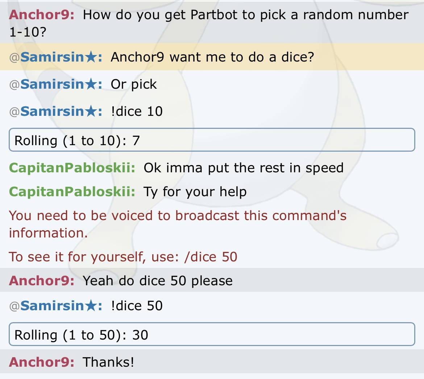Click the "/dice 50" command hint text
Viewport: 424px width, 379px height.
click(211, 257)
